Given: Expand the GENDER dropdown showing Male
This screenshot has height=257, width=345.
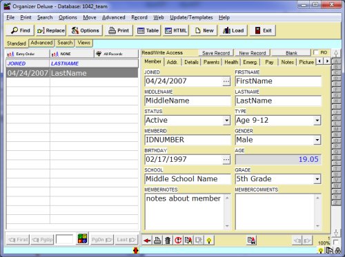Looking at the screenshot, I should [x=317, y=140].
